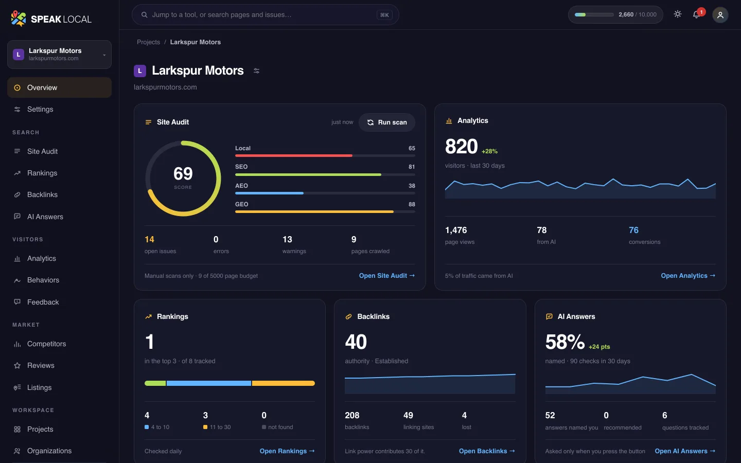This screenshot has height=463, width=741.
Task: Expand the Larkspur Motors project switcher
Action: 59,55
